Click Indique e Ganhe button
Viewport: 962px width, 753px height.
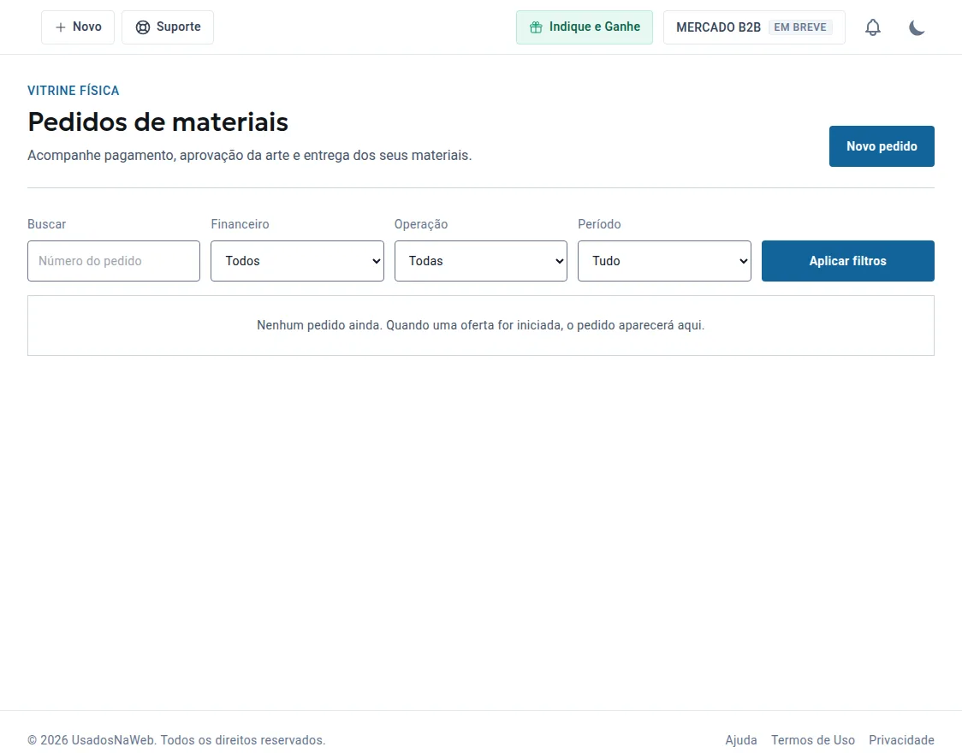[x=584, y=27]
